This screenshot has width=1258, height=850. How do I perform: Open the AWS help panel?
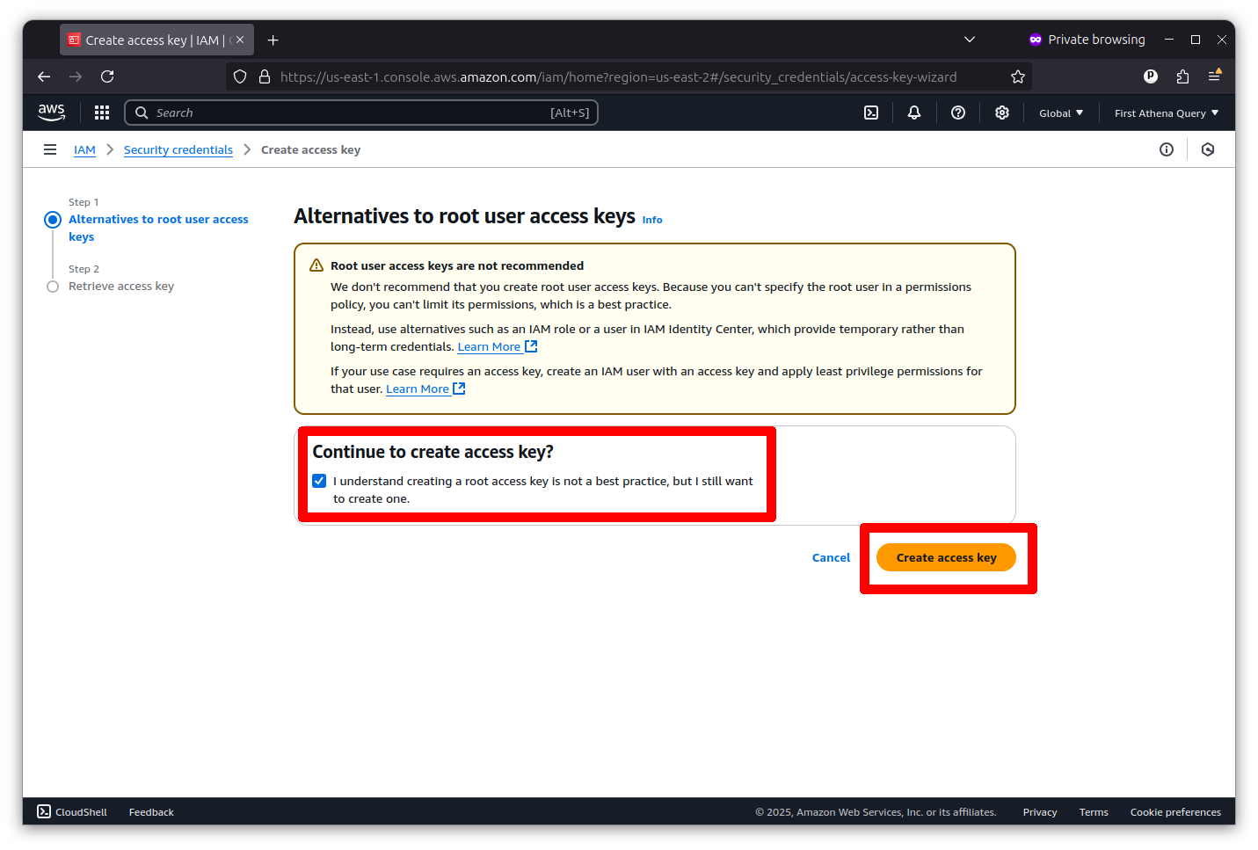[958, 113]
